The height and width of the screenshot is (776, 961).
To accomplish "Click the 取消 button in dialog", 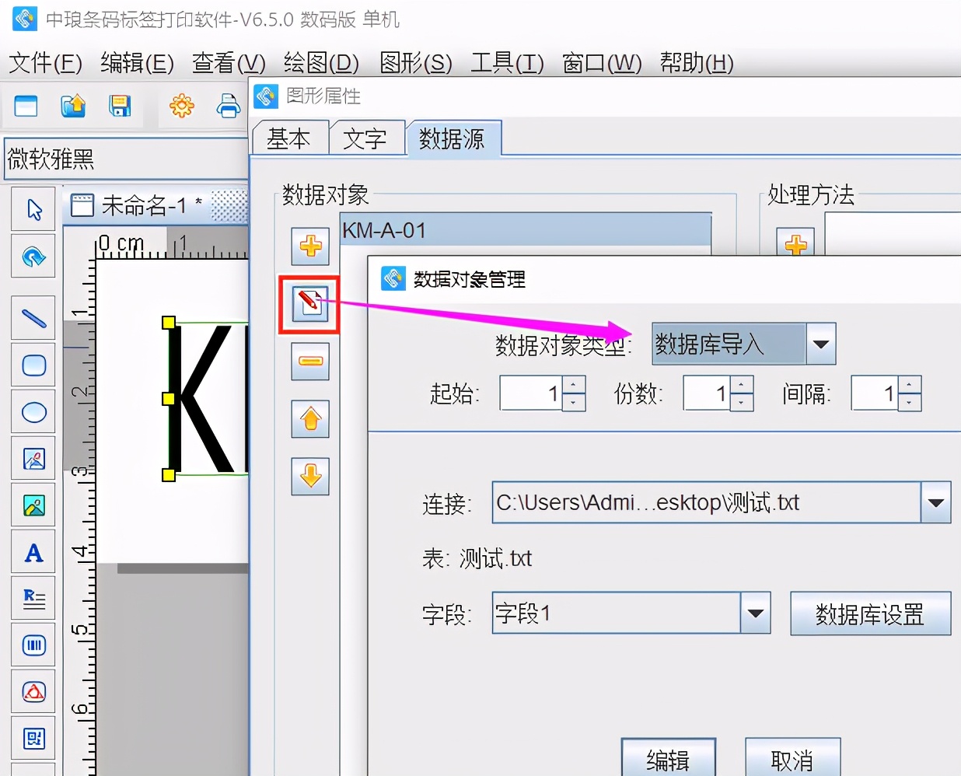I will click(x=792, y=759).
